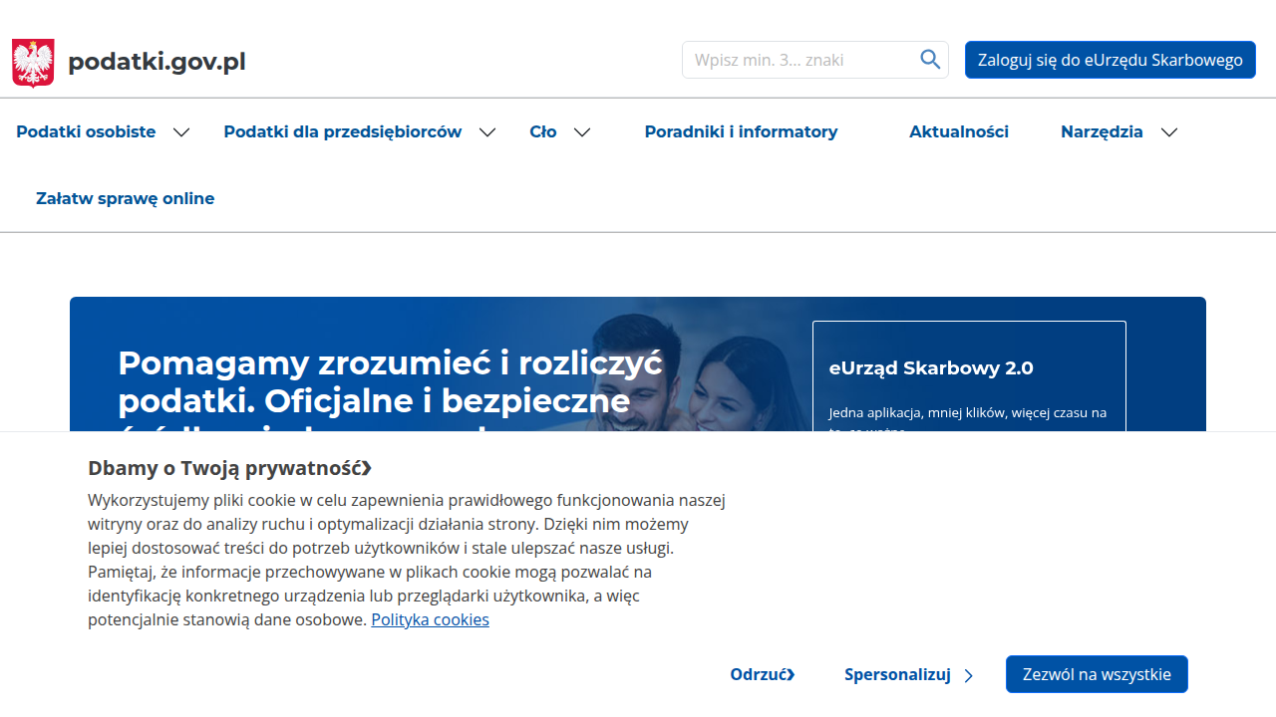Screen dimensions: 1276x717
Task: Expand the chevron next to 'Podatki osobiste'
Action: point(181,132)
